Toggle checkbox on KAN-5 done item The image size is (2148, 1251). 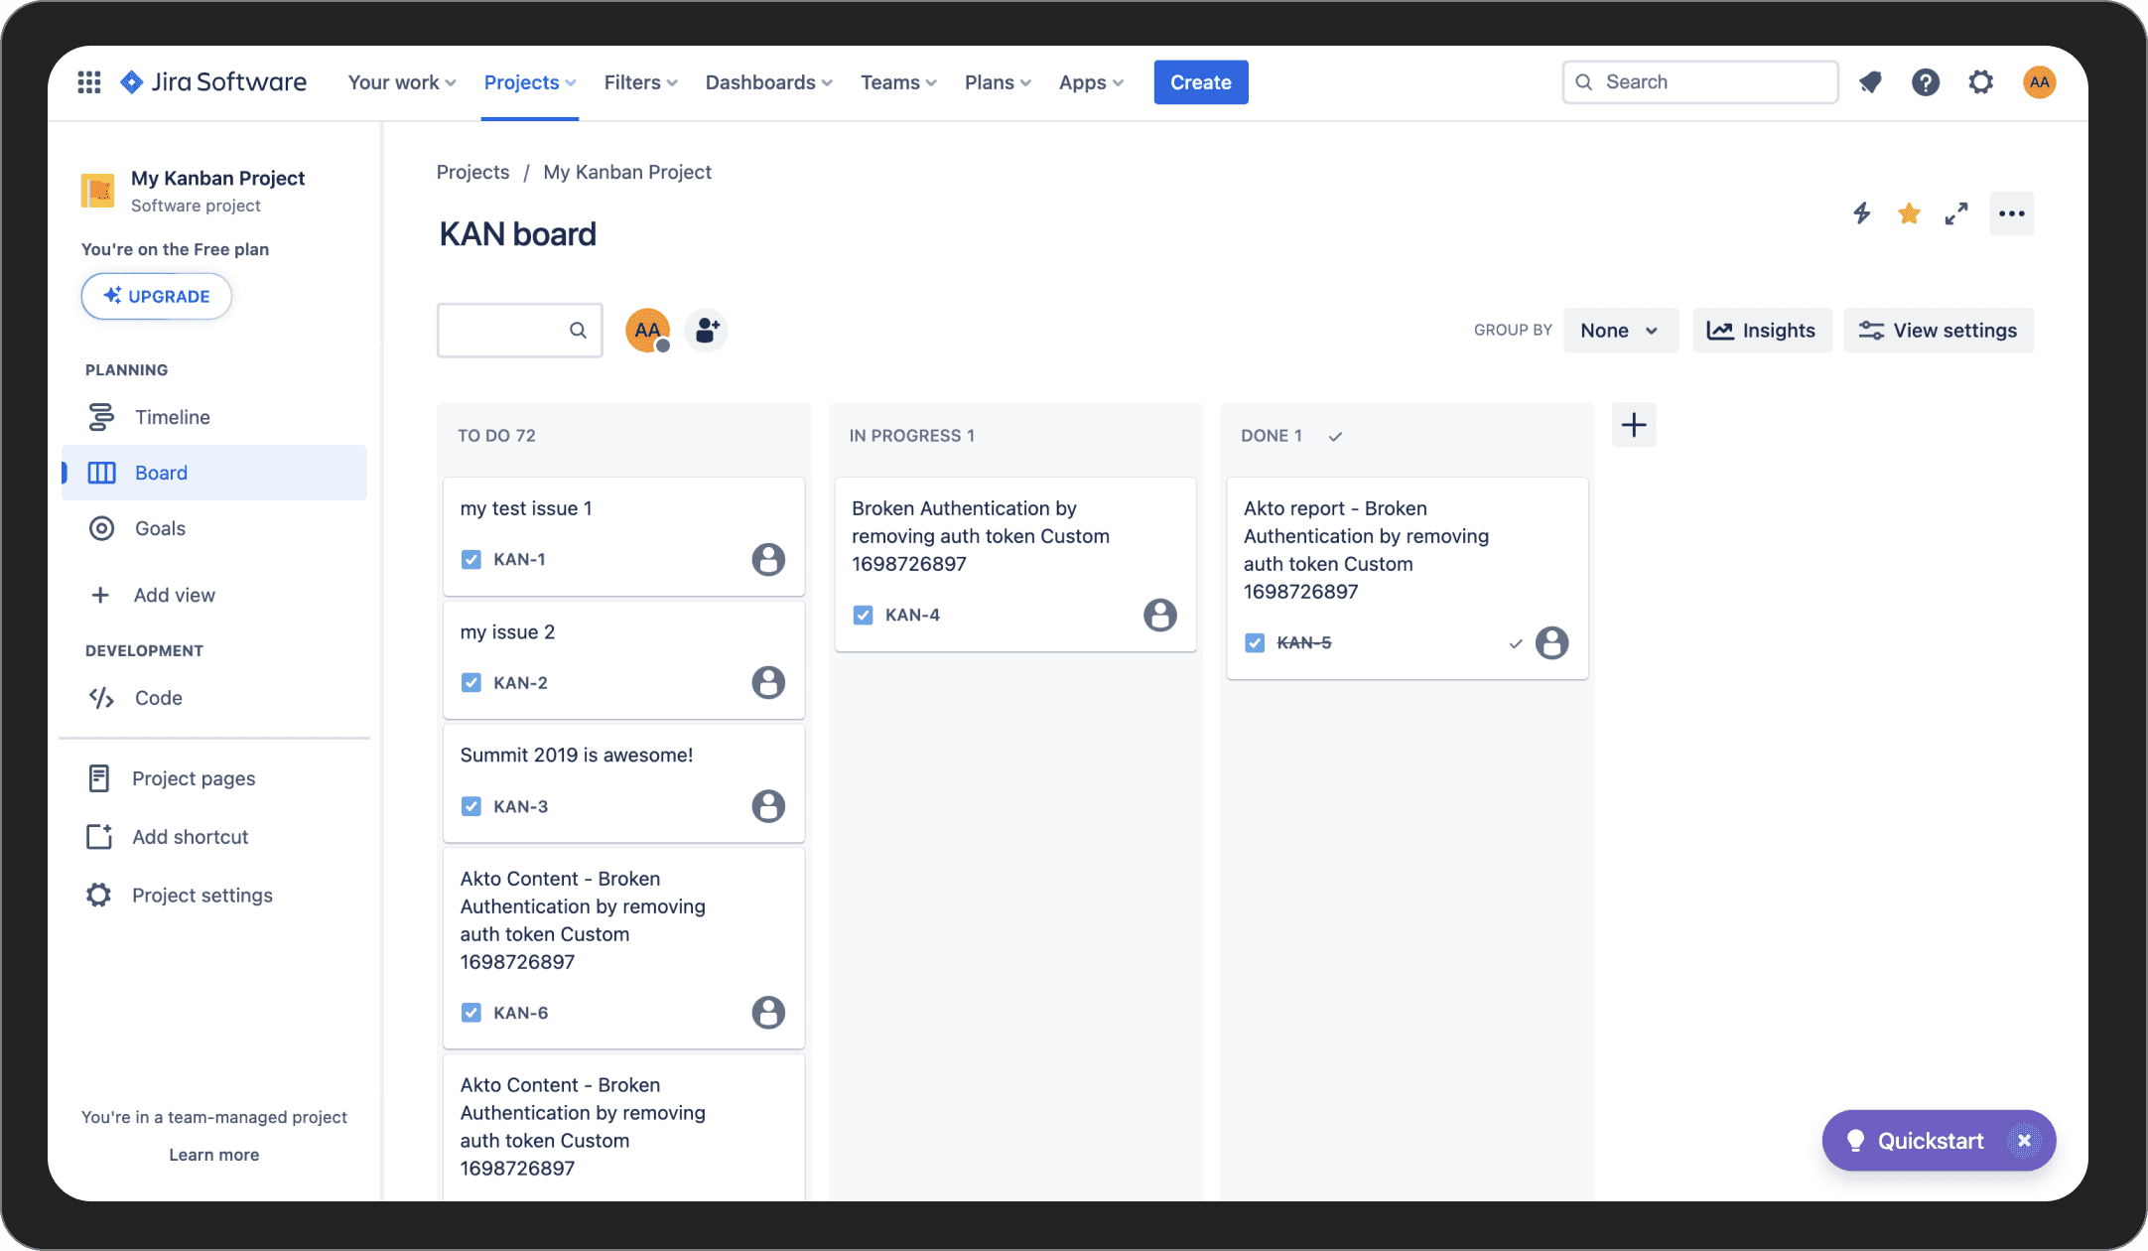point(1255,641)
